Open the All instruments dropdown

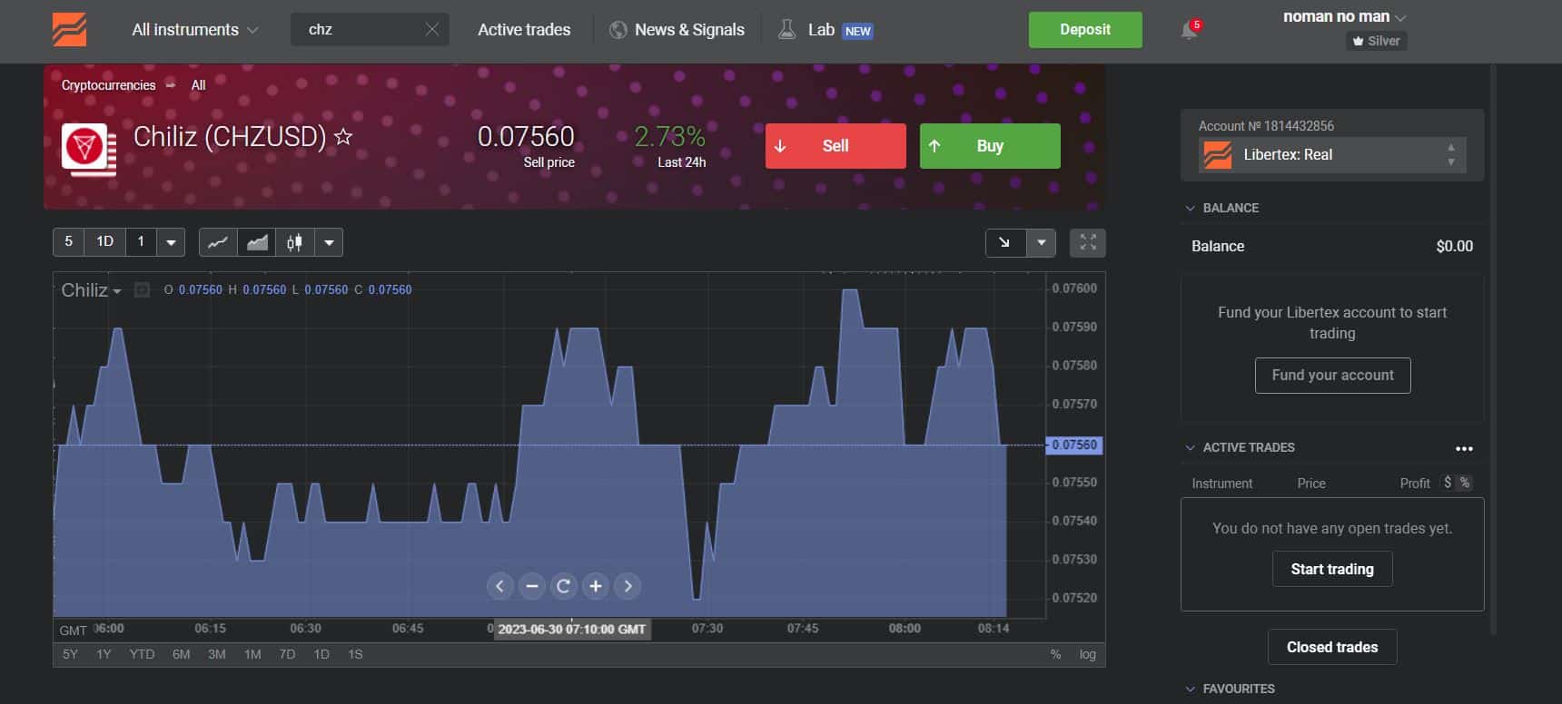(195, 30)
